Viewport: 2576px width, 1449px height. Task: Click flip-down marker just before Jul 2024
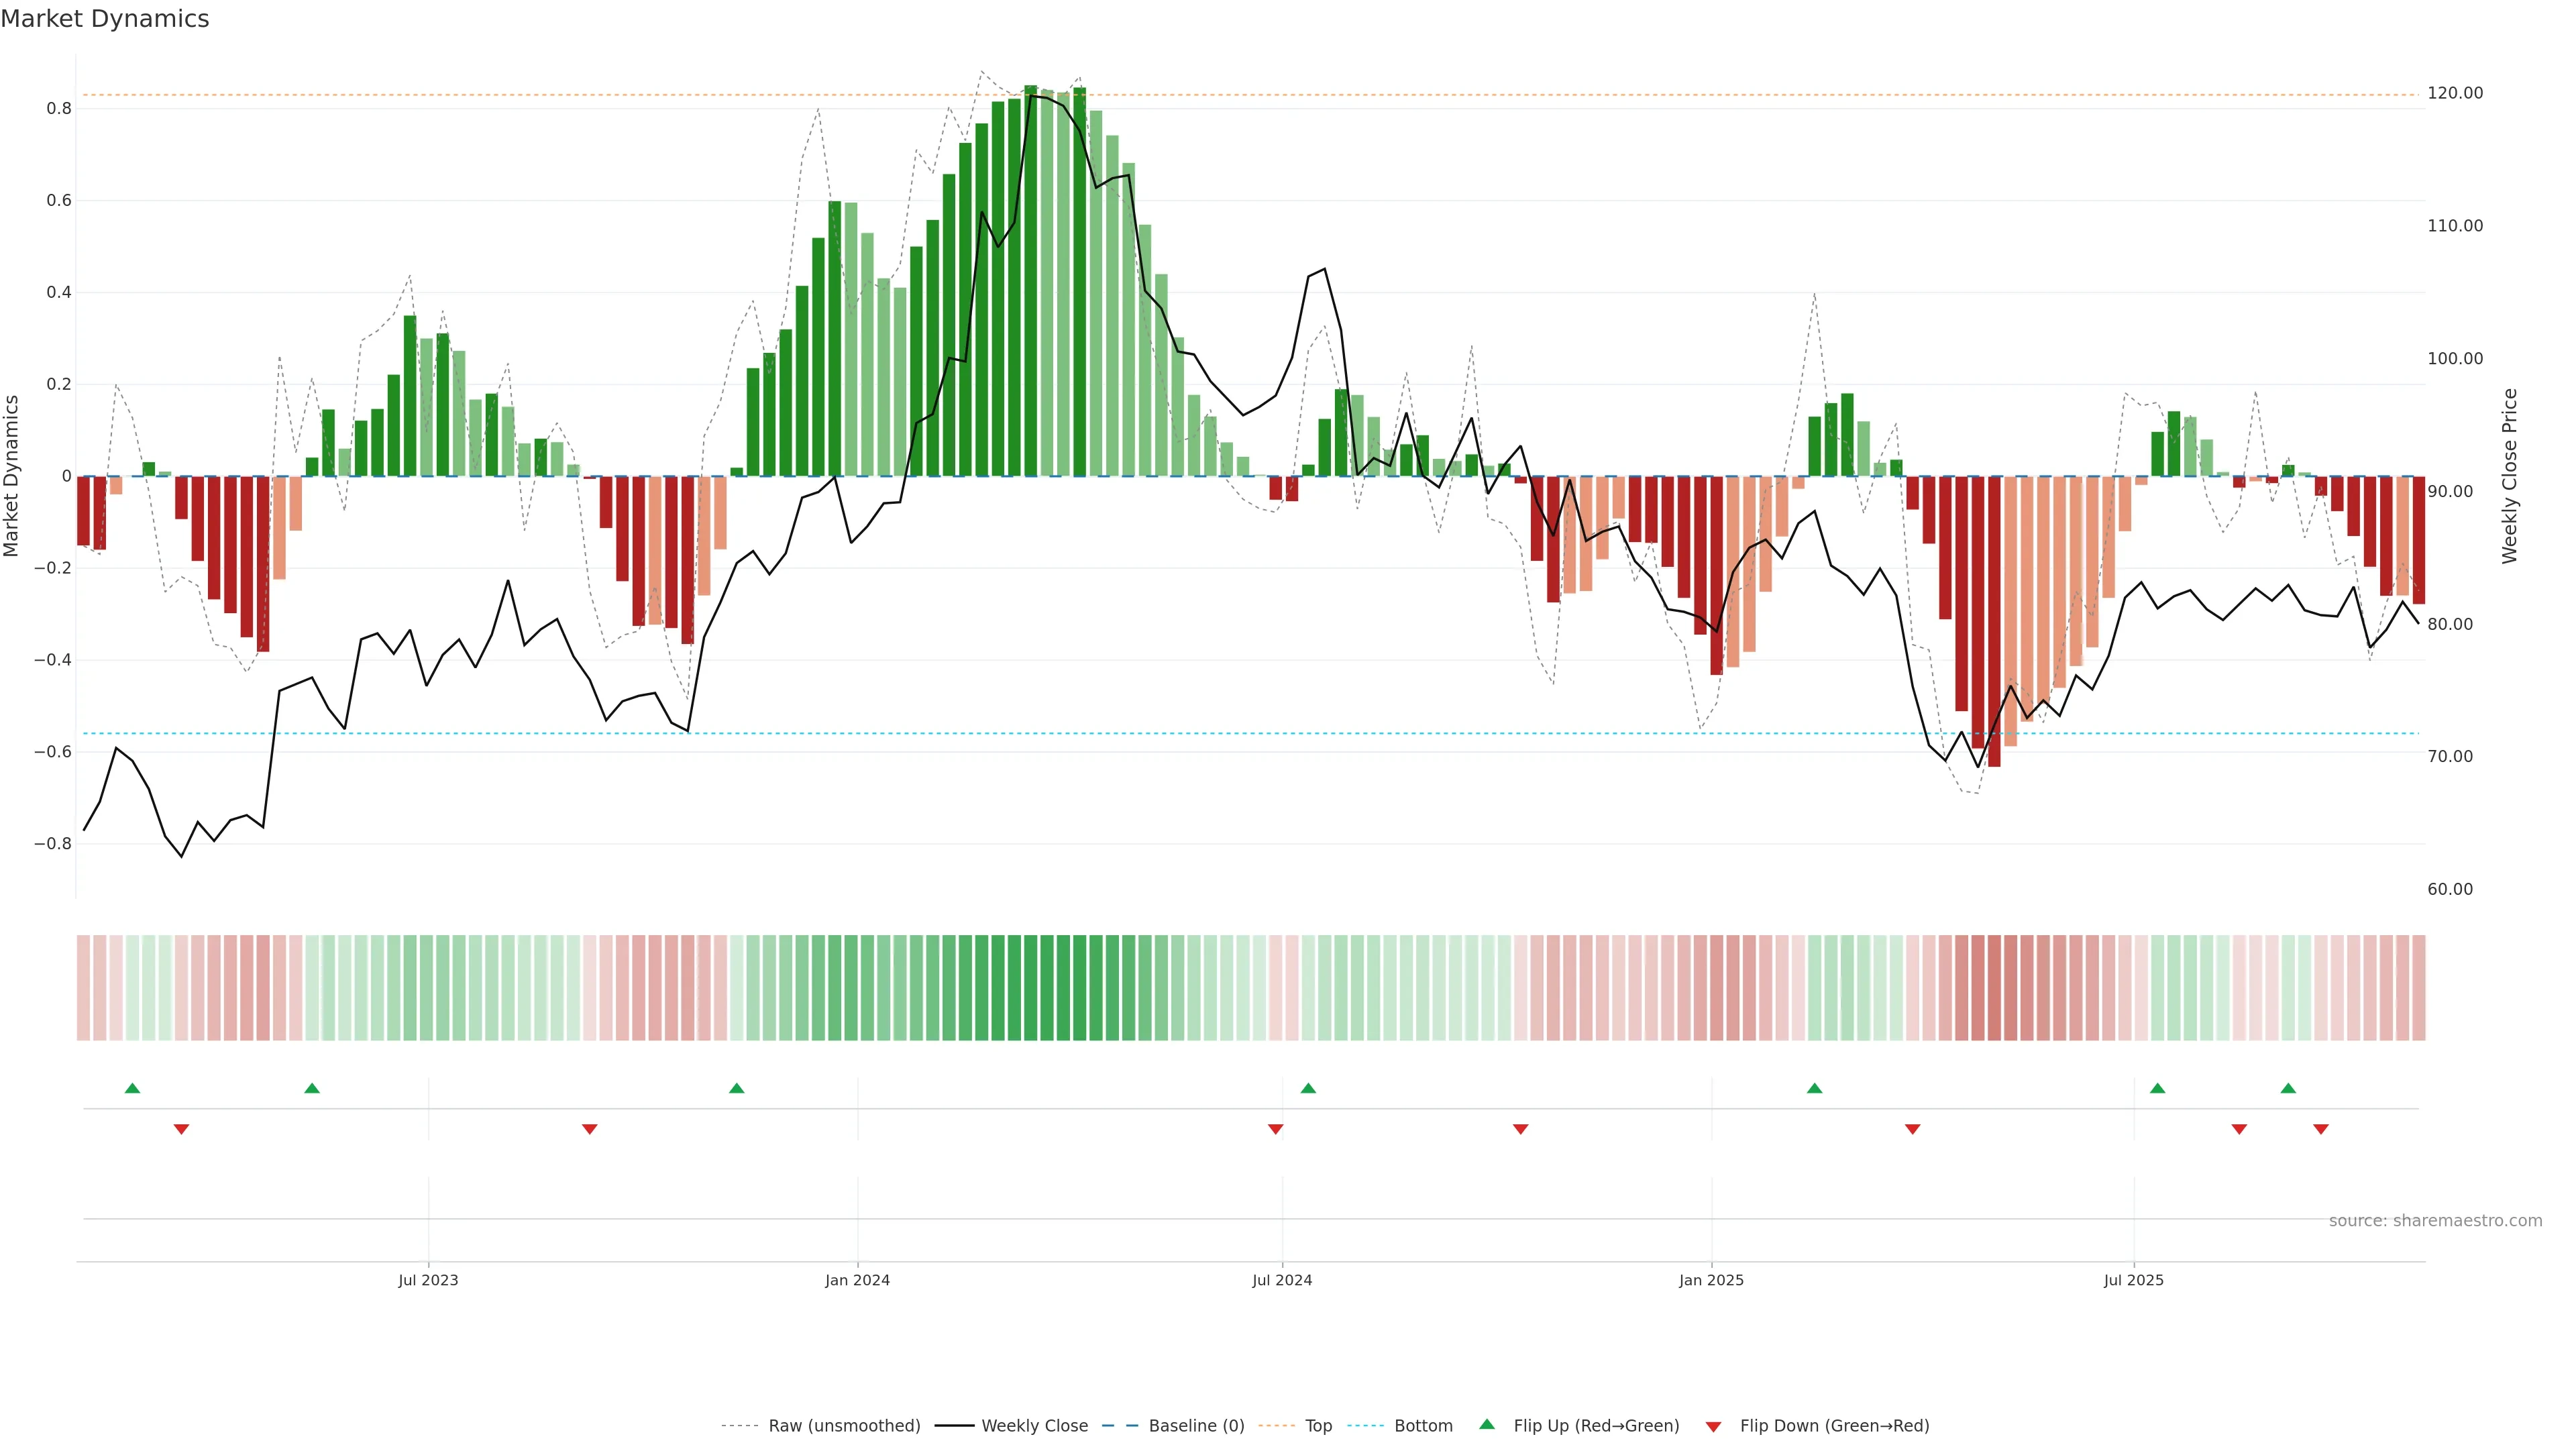[1275, 1129]
